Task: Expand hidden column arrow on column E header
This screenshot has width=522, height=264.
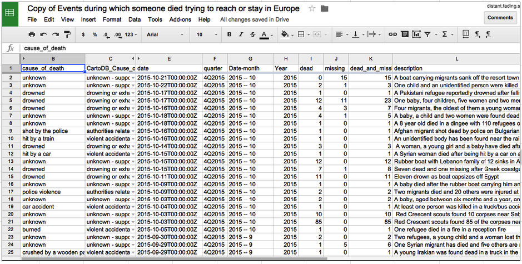Action: [x=139, y=58]
